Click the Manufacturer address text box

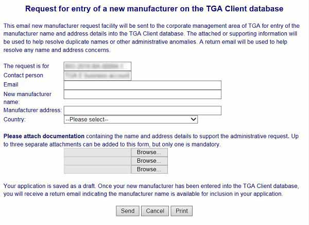tap(142, 110)
